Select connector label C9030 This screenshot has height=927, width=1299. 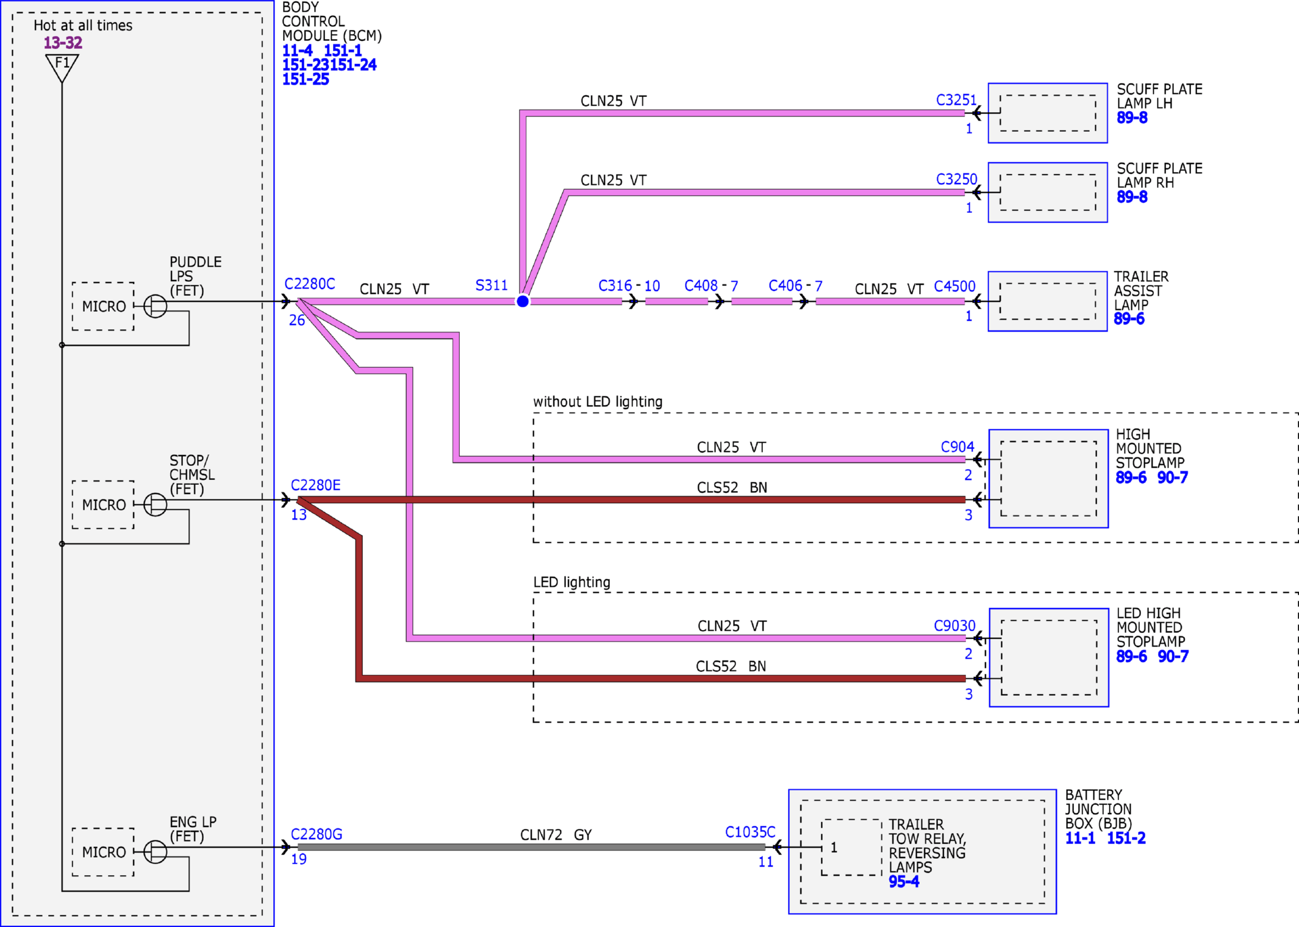pyautogui.click(x=955, y=626)
